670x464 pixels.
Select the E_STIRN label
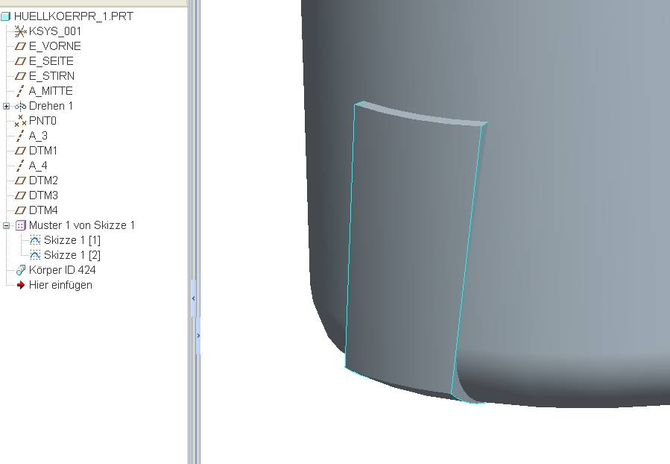pos(51,76)
